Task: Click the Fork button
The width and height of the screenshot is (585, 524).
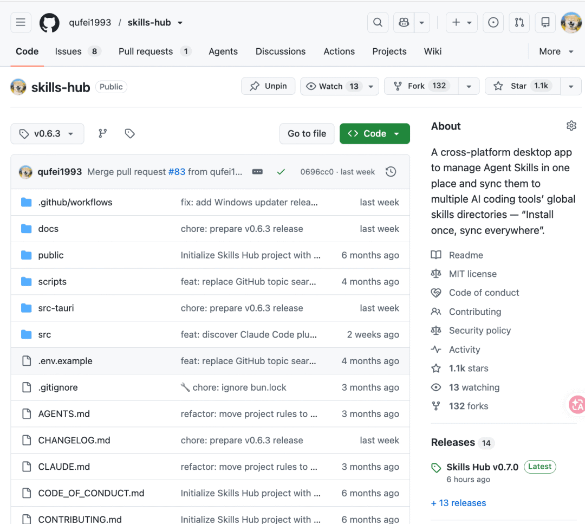Action: coord(421,86)
